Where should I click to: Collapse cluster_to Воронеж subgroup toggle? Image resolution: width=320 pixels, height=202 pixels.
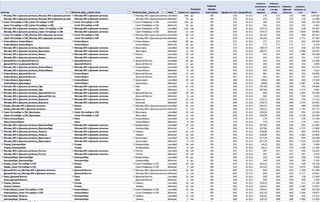coord(134,99)
